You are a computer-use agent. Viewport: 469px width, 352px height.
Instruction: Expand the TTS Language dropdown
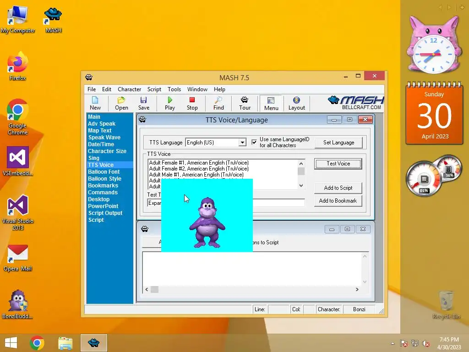click(x=242, y=143)
